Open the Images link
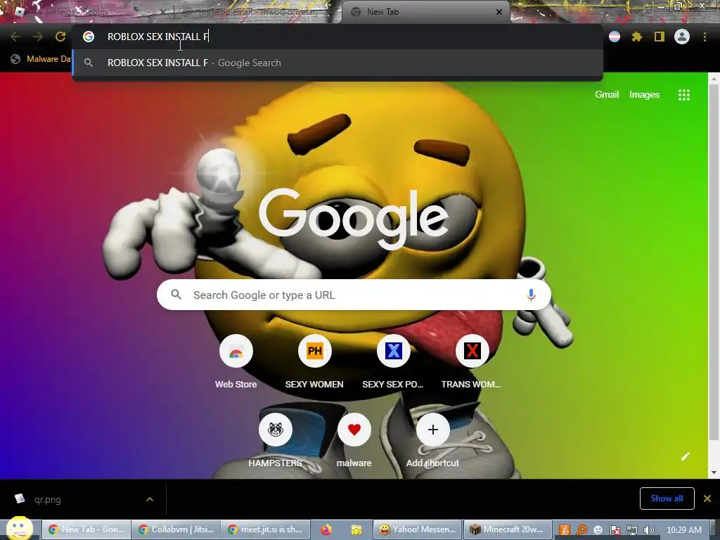Viewport: 720px width, 540px height. pos(644,95)
